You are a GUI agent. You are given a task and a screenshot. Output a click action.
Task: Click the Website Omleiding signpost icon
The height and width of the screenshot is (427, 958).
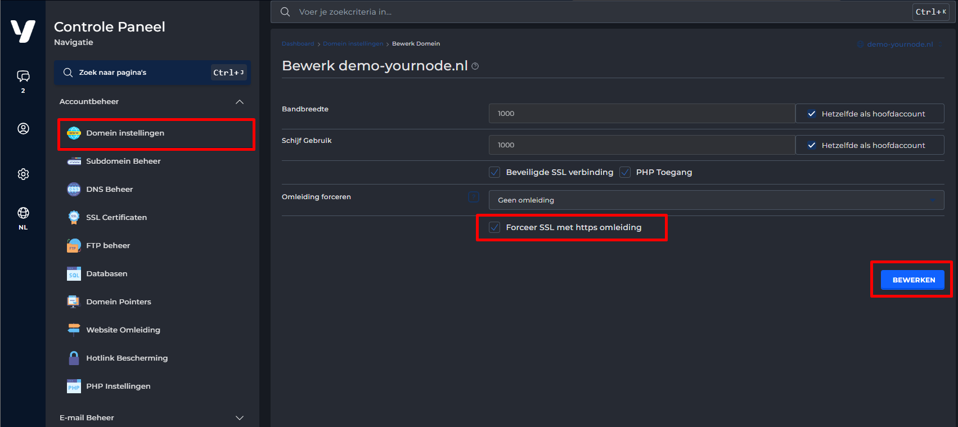click(74, 330)
